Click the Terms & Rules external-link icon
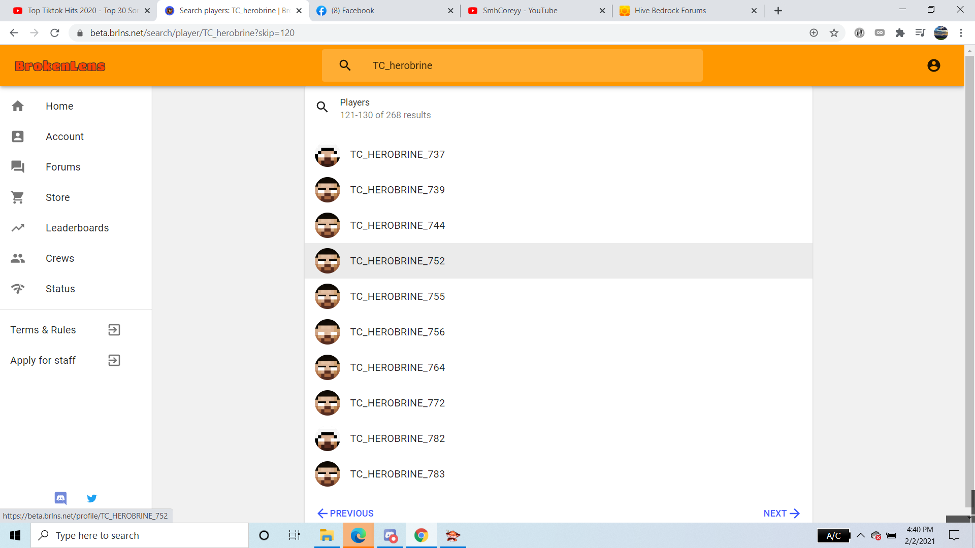Screen dimensions: 975x548 [x=114, y=330]
